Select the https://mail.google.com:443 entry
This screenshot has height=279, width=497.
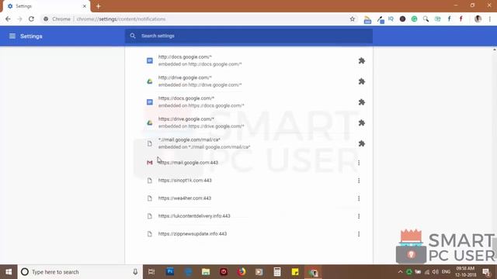[x=188, y=163]
